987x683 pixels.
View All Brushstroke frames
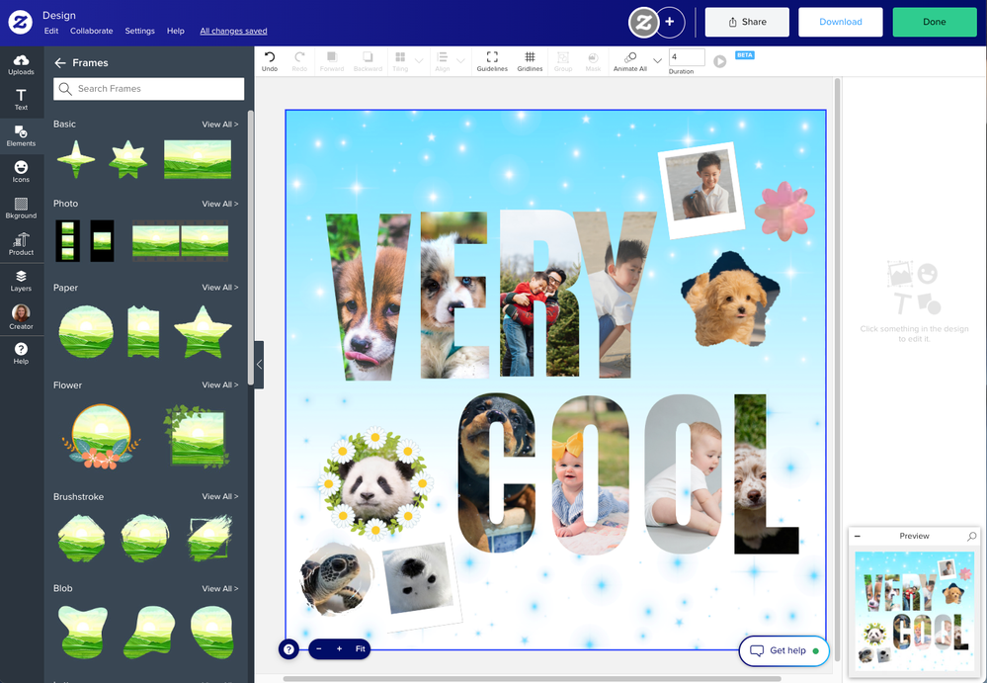[x=219, y=496]
